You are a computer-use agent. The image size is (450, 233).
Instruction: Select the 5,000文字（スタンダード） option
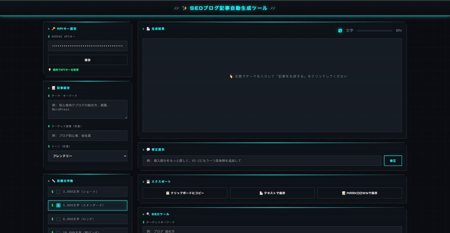pyautogui.click(x=87, y=205)
